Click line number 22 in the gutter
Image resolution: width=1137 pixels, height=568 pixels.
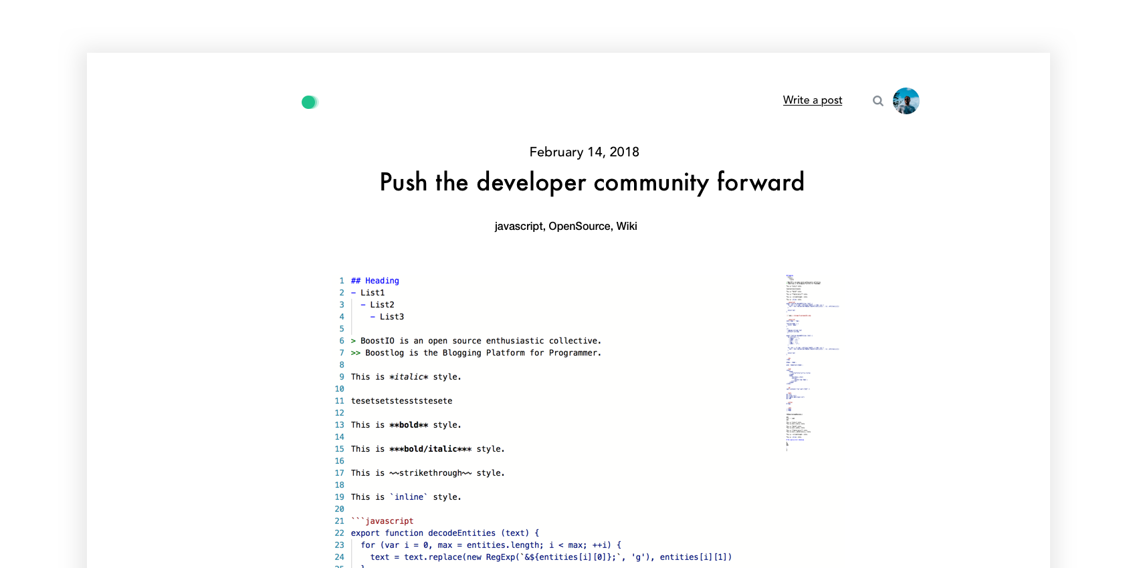point(339,533)
